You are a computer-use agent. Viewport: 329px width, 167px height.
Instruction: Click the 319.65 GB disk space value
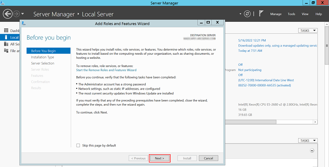click(x=245, y=115)
